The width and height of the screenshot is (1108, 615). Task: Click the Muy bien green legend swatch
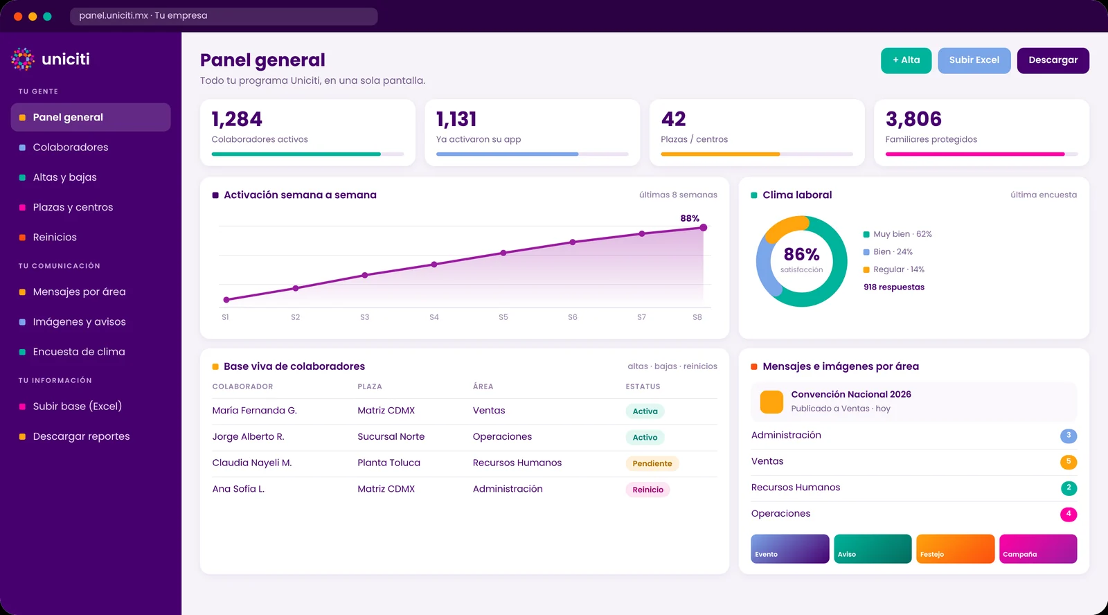[x=866, y=235]
